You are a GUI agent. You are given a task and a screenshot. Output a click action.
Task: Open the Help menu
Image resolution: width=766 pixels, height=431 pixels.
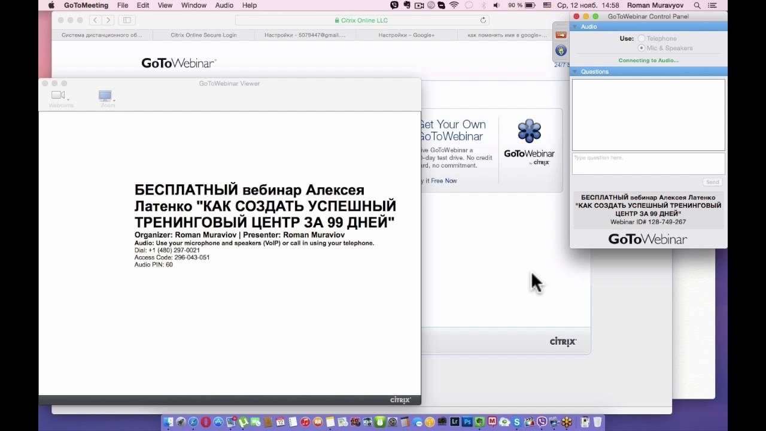point(249,5)
